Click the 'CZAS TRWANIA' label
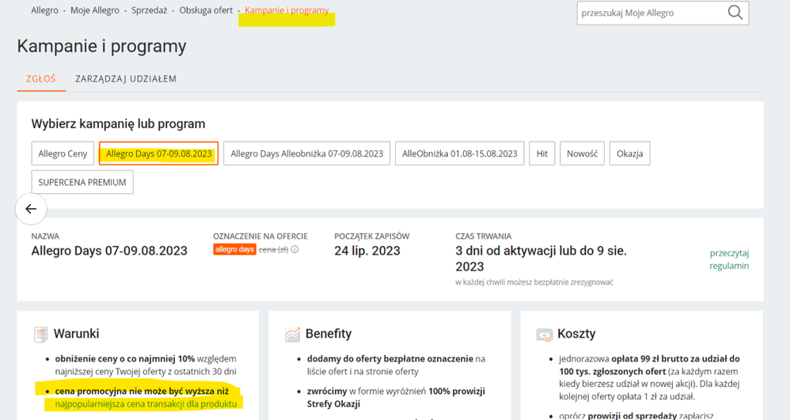 coord(484,236)
